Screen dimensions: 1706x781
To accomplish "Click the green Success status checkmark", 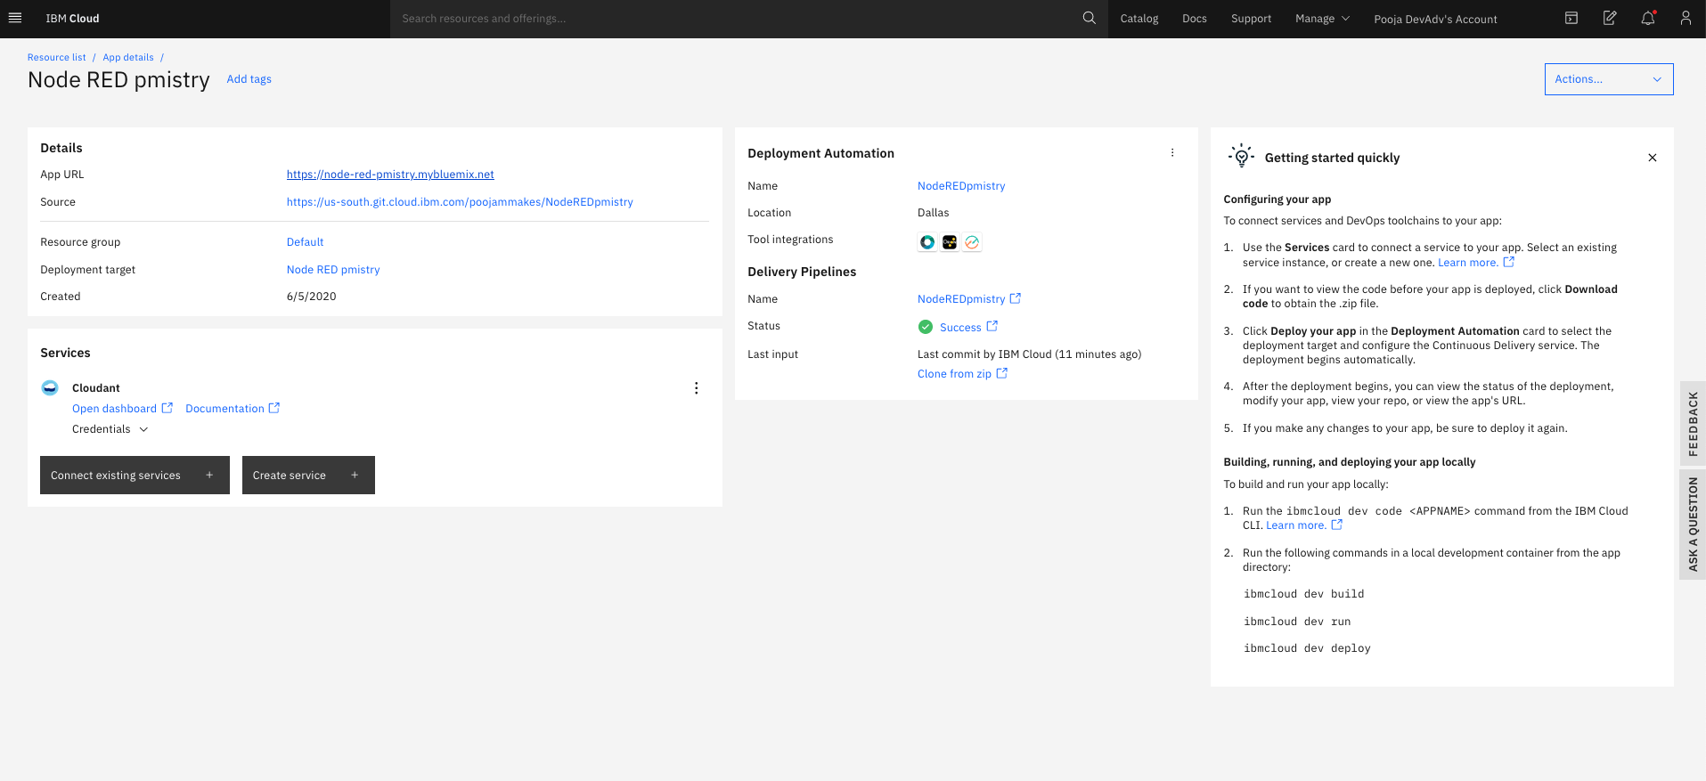I will [x=926, y=327].
